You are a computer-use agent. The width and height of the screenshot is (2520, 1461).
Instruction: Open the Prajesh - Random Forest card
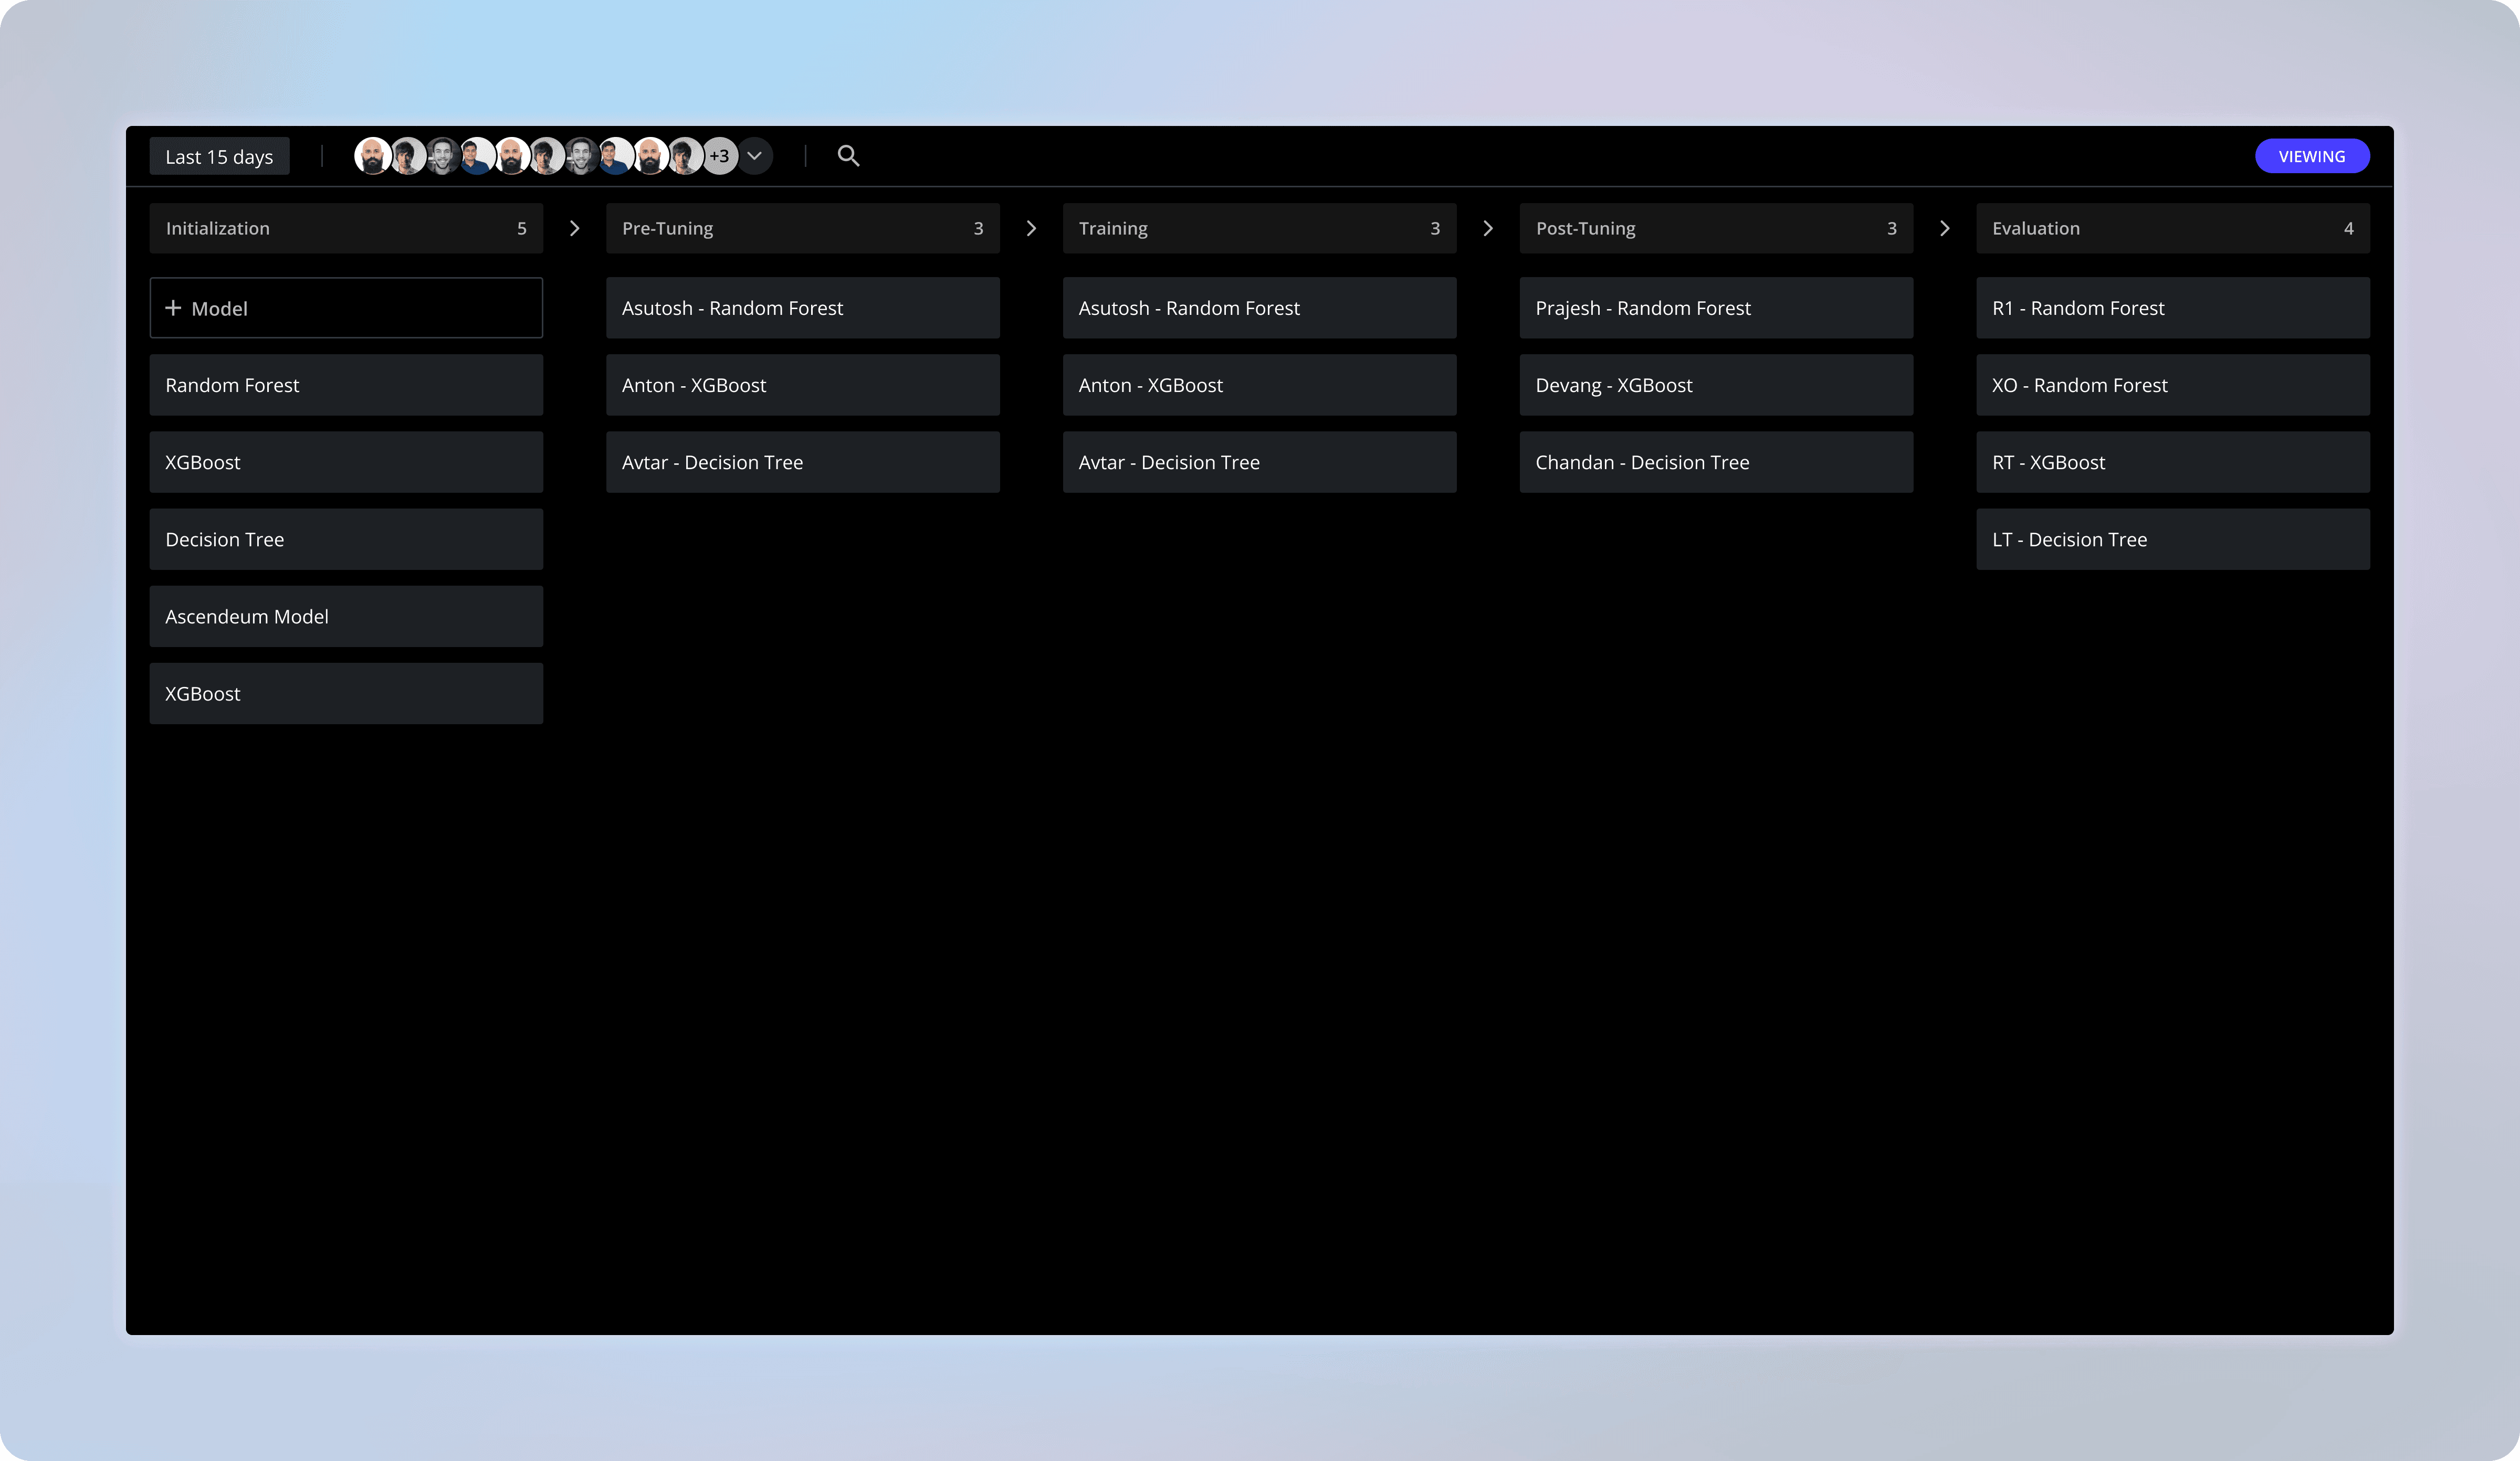[x=1715, y=308]
